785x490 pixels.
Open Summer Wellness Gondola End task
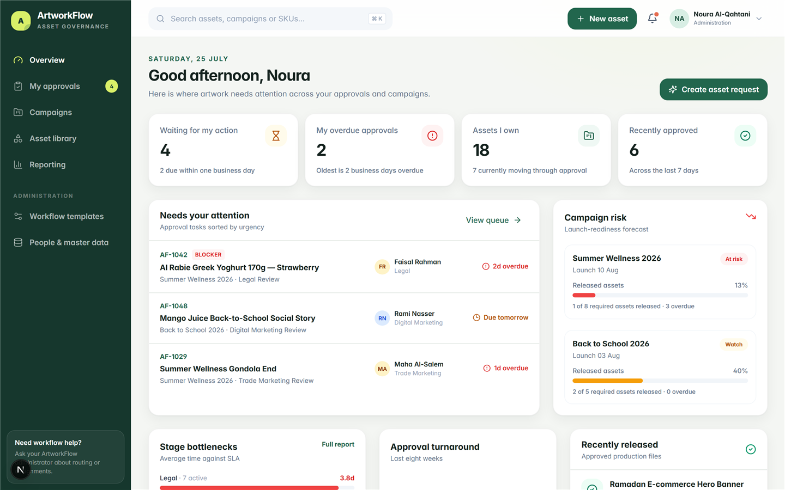pos(344,369)
